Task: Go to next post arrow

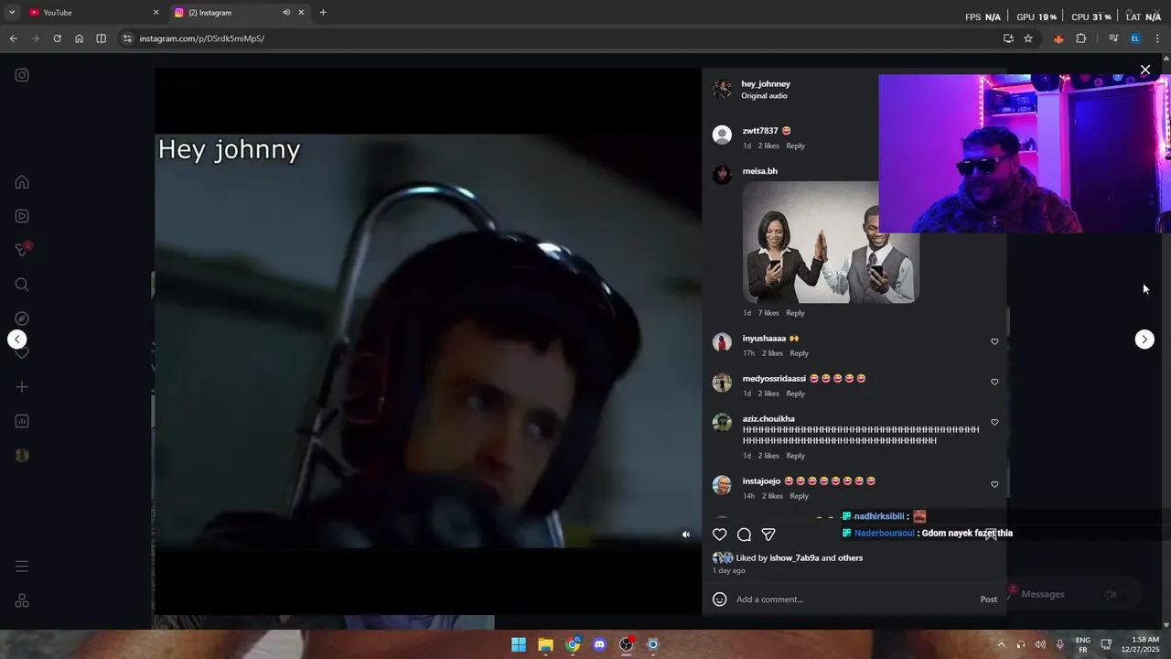Action: (x=1144, y=340)
